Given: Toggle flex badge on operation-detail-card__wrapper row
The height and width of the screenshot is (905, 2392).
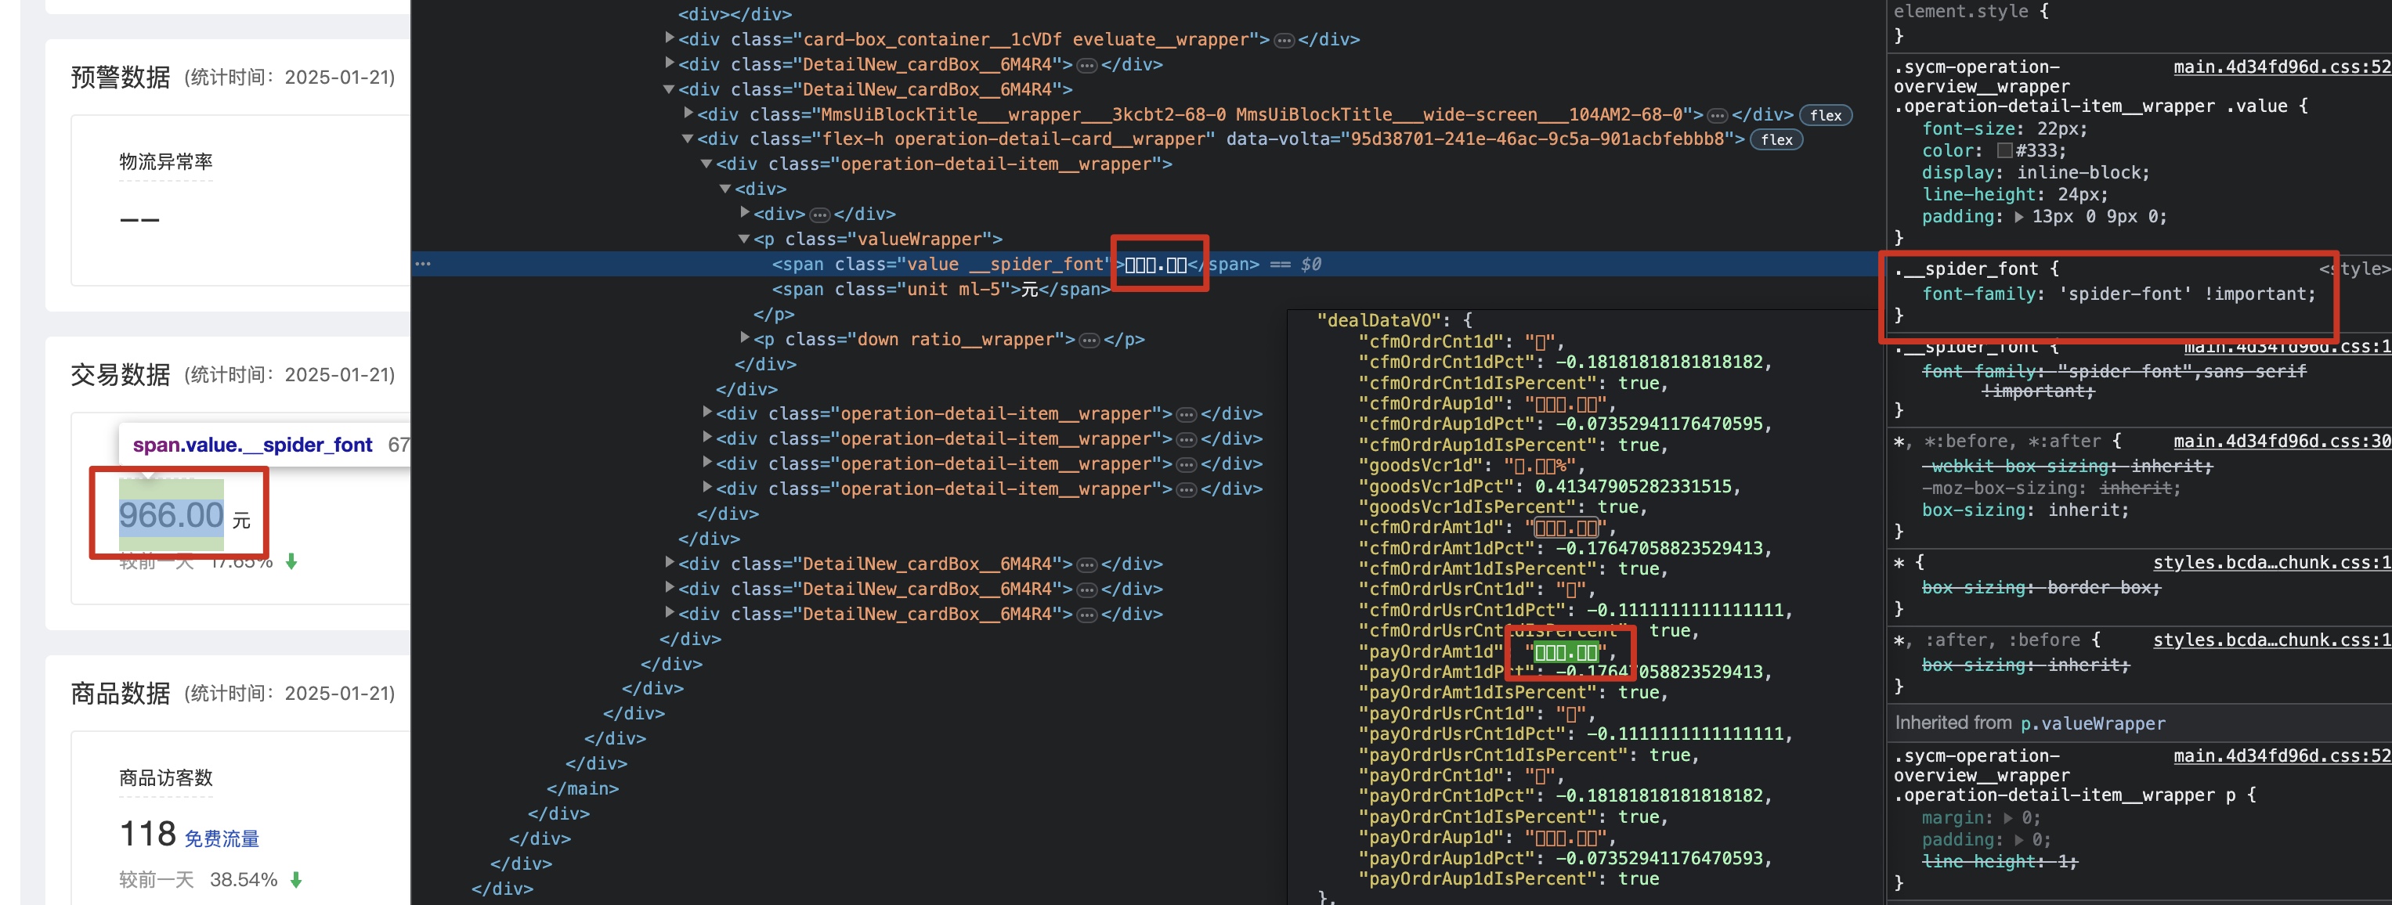Looking at the screenshot, I should point(1776,139).
